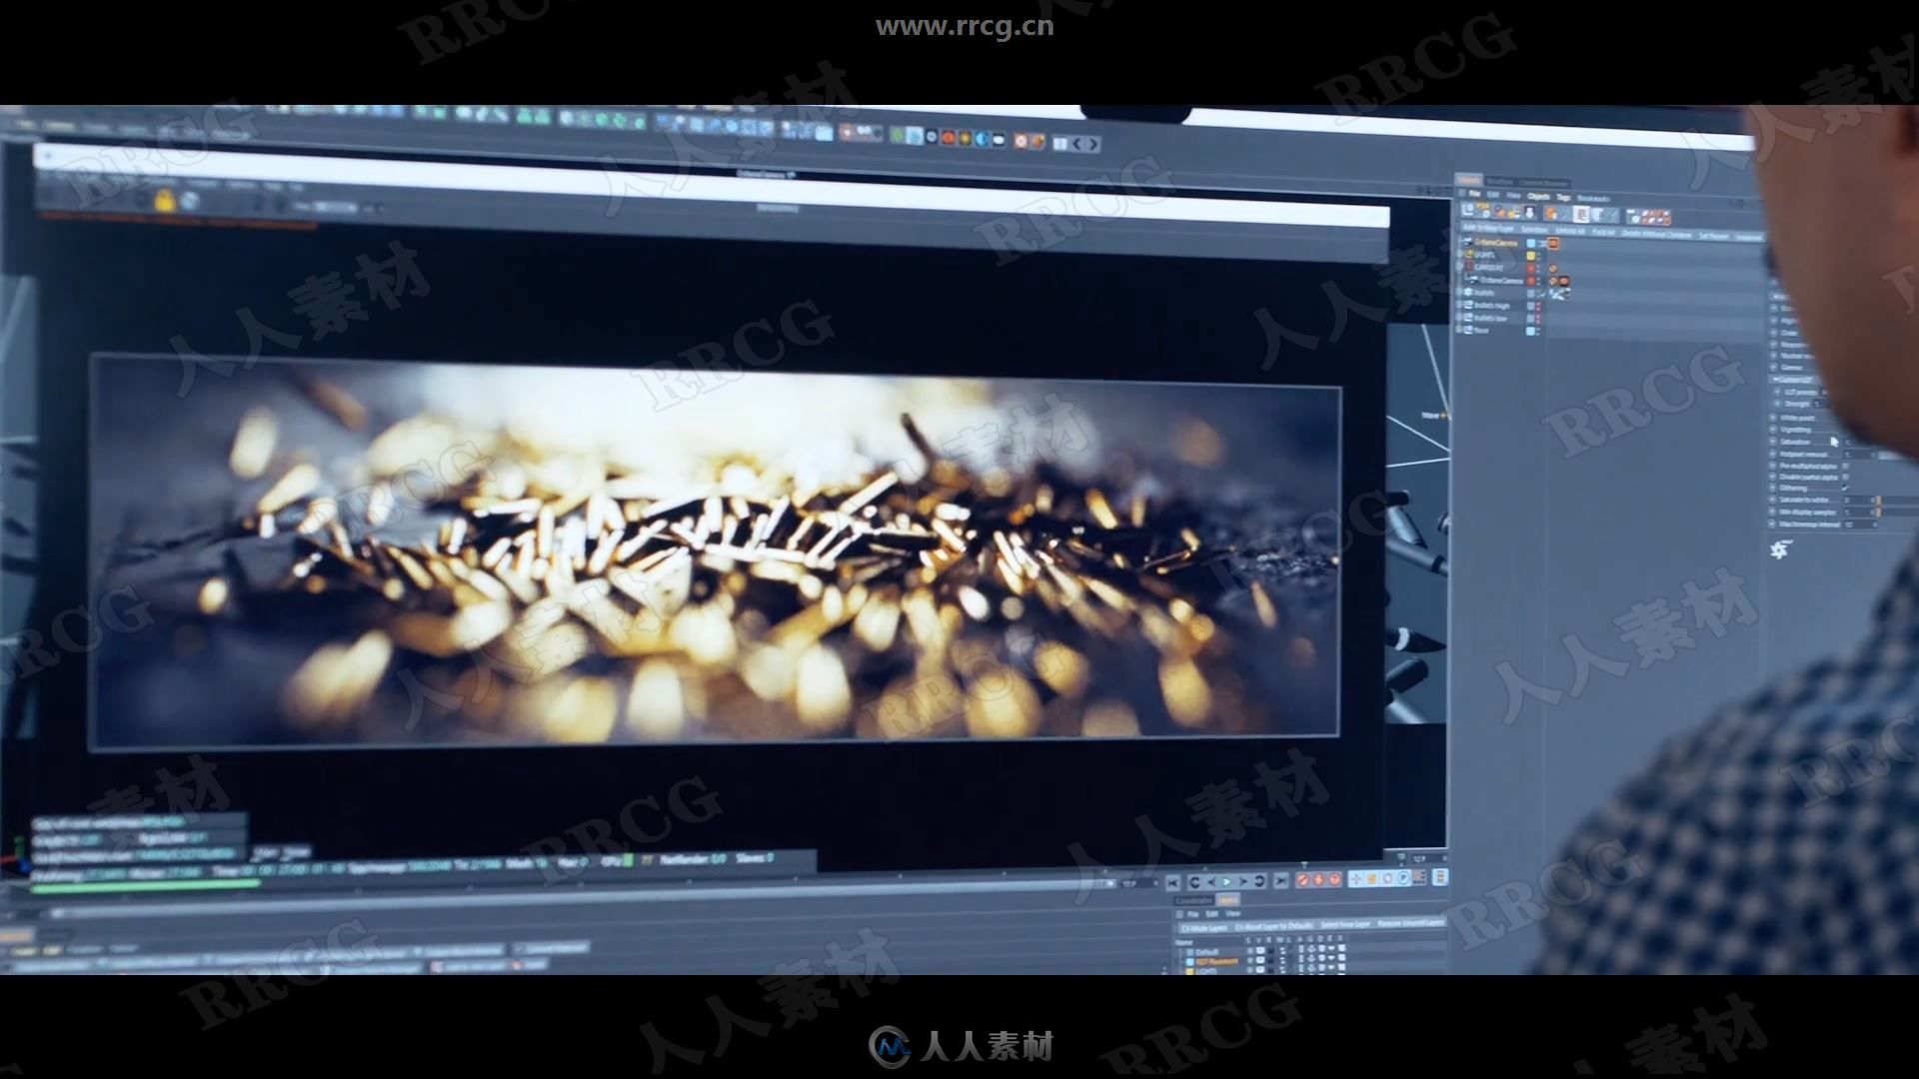Open the Live Viewer dropdown next to lock
1919x1079 pixels.
coord(335,208)
